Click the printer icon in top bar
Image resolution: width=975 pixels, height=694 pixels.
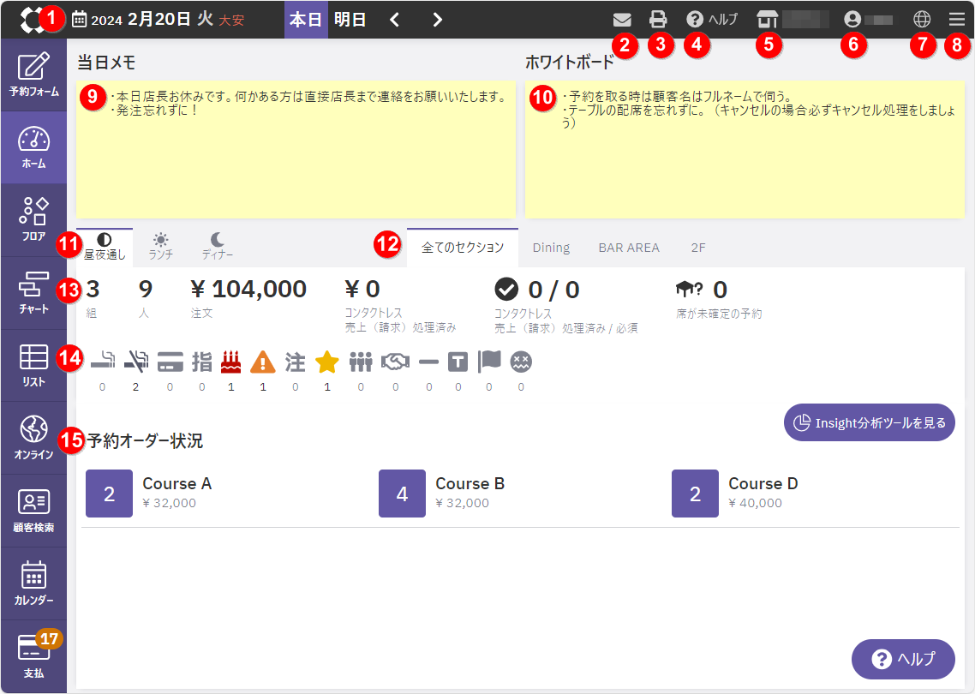(x=658, y=19)
